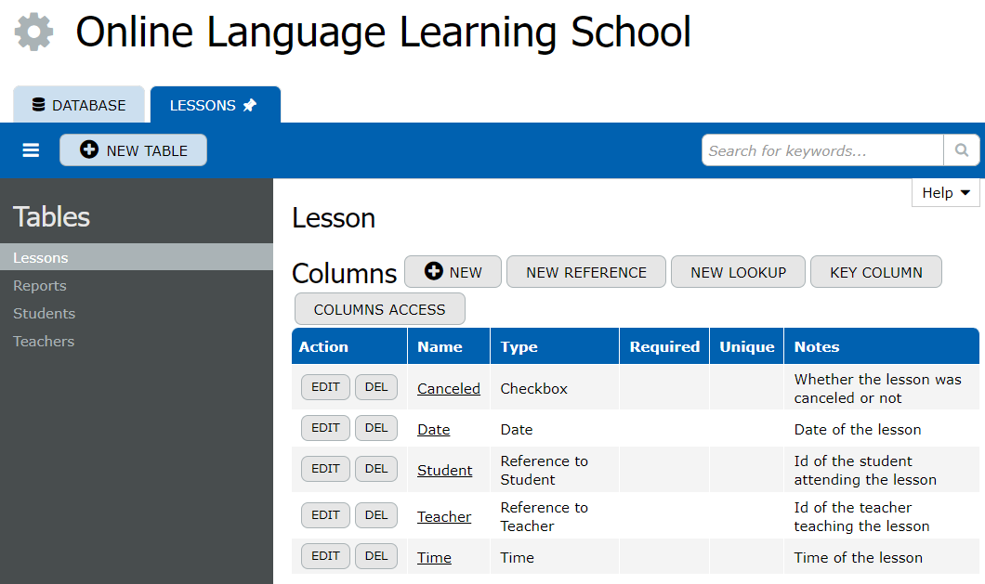Delete the Date column
This screenshot has height=584, width=985.
pyautogui.click(x=375, y=428)
